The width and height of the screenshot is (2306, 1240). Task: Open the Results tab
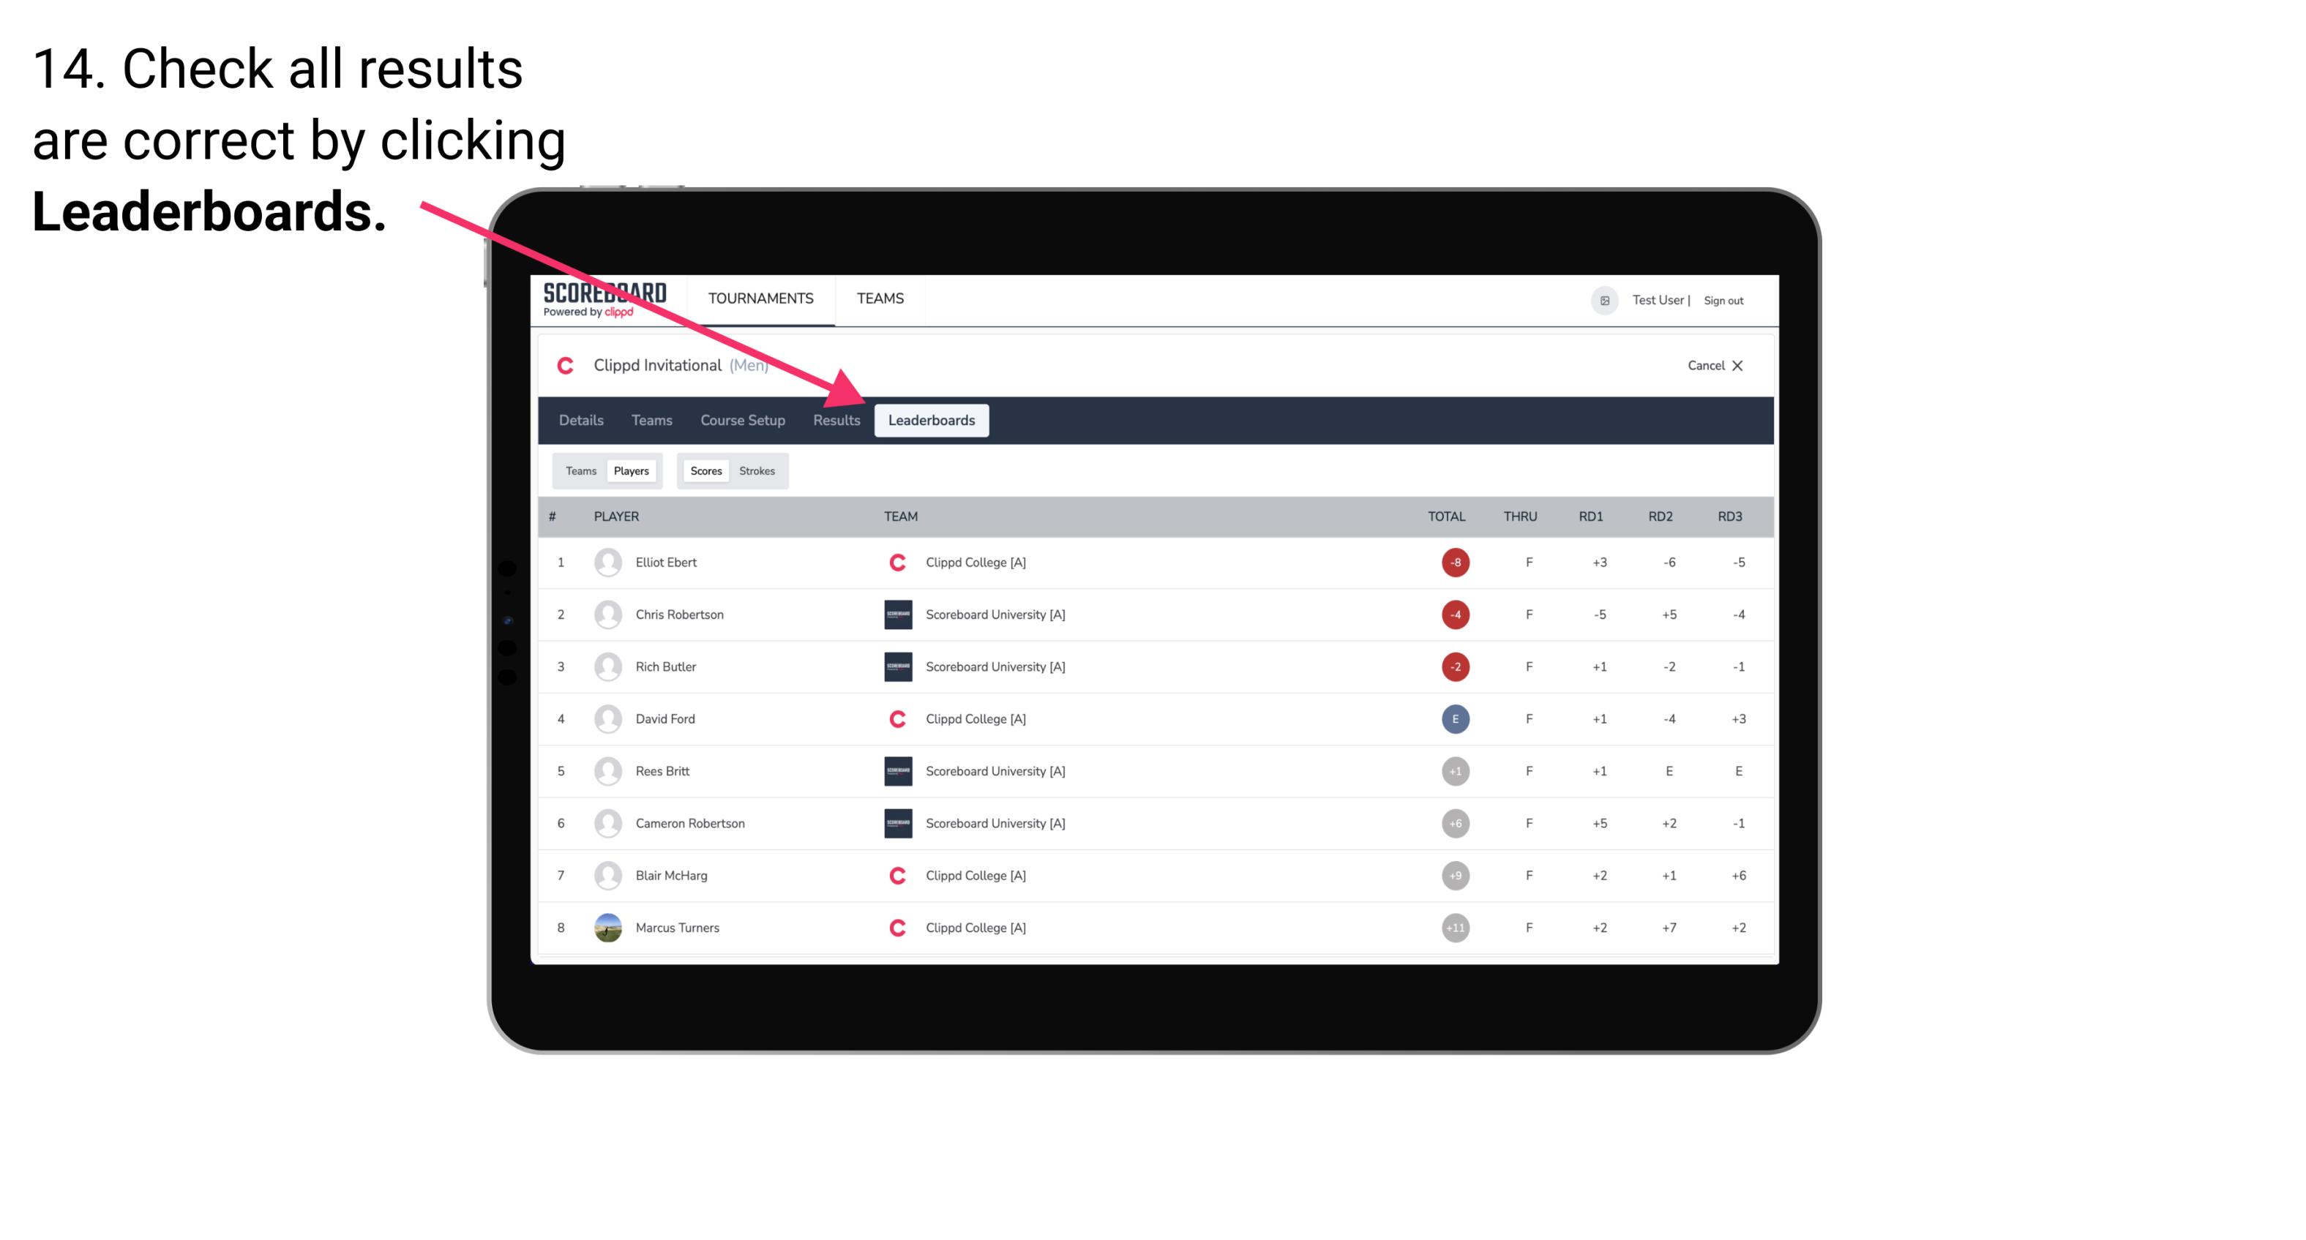[834, 420]
